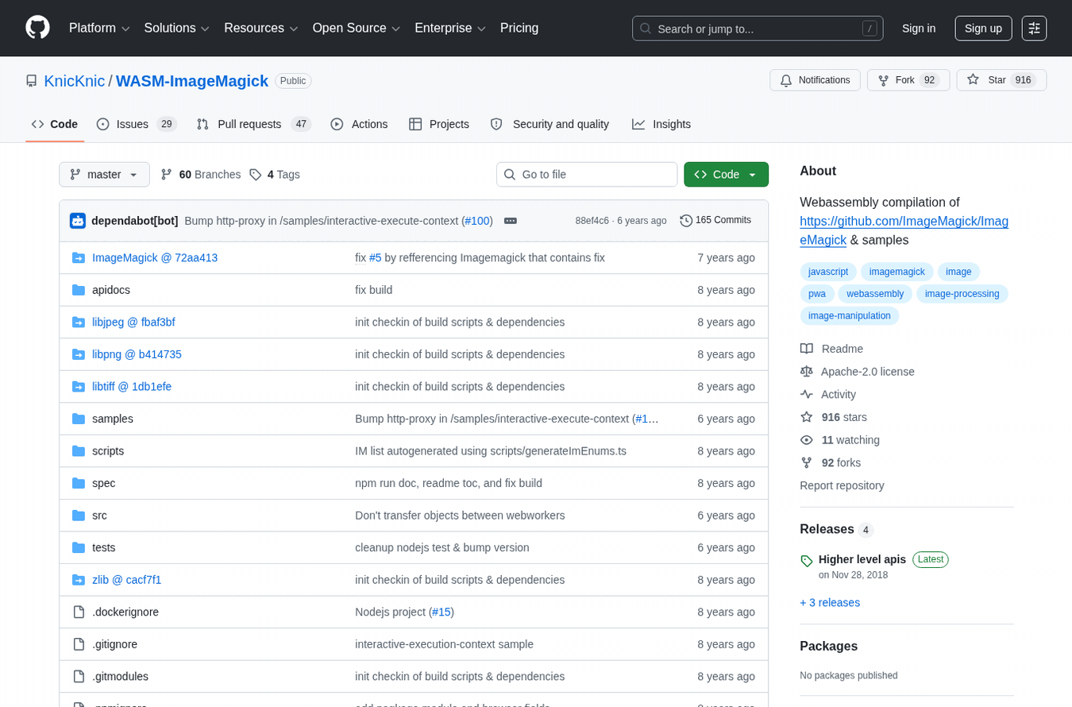Click the release tag icon
The height and width of the screenshot is (707, 1072).
coord(807,561)
